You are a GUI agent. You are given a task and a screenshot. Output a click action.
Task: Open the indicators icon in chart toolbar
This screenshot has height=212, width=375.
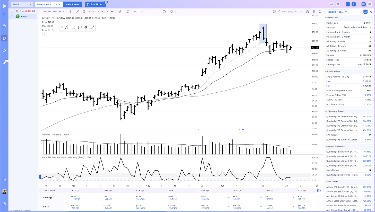(x=78, y=12)
